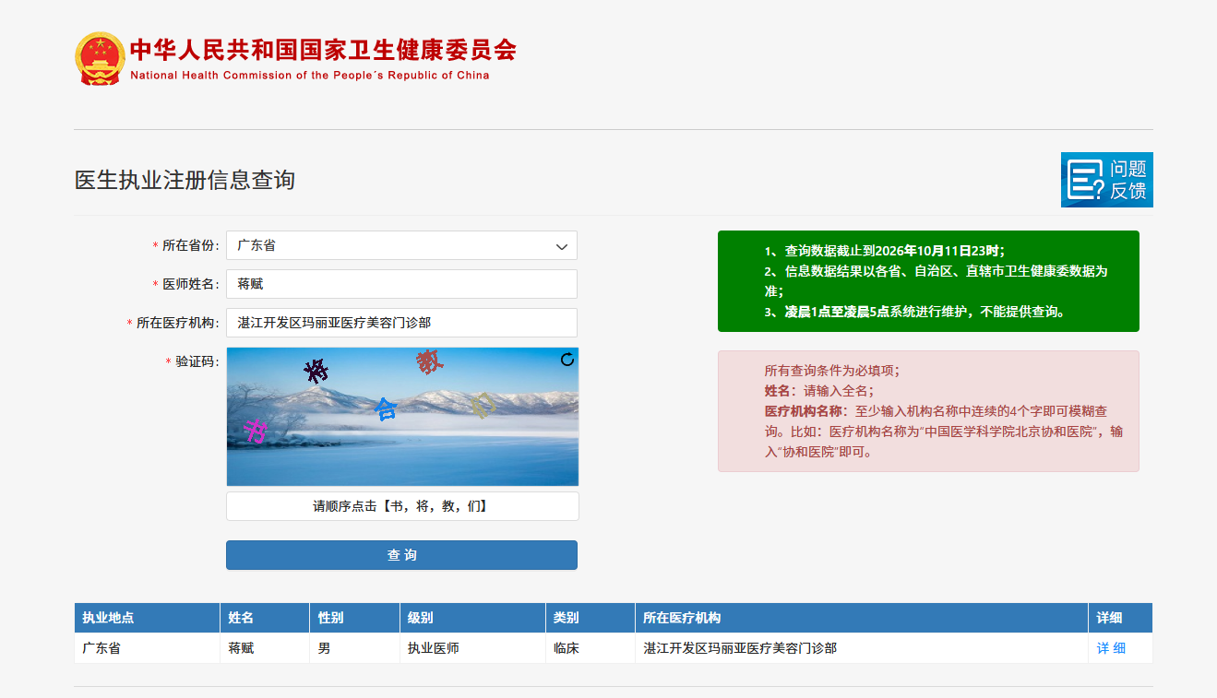Viewport: 1217px width, 698px height.
Task: Click the 验证码 field label
Action: 193,361
